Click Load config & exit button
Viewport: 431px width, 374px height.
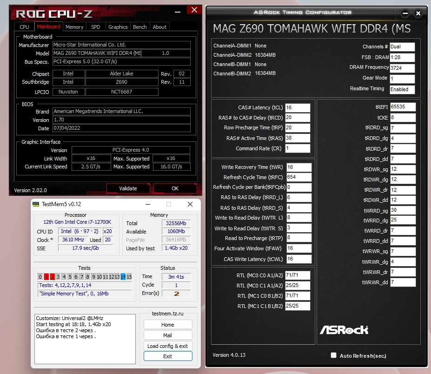pos(168,346)
